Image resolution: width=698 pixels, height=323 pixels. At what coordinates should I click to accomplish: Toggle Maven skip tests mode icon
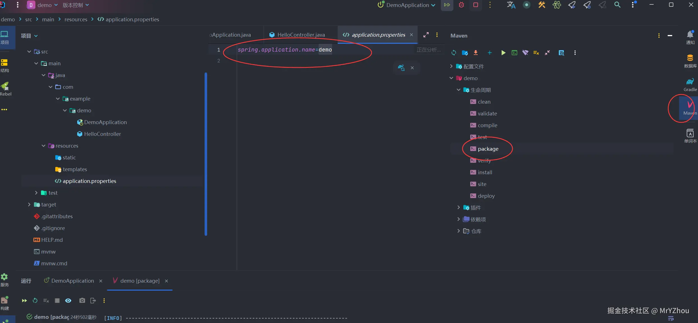pos(536,53)
